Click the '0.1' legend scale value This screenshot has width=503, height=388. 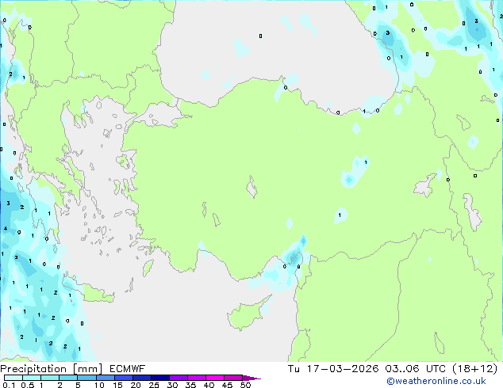click(x=9, y=385)
